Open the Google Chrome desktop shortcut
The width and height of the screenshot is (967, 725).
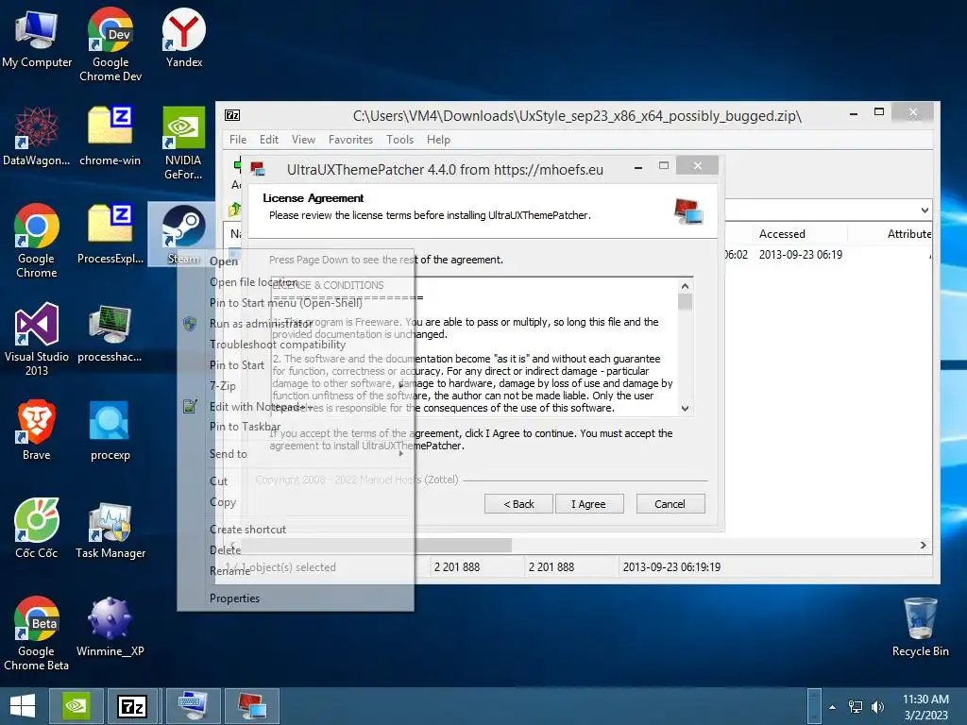coord(37,241)
